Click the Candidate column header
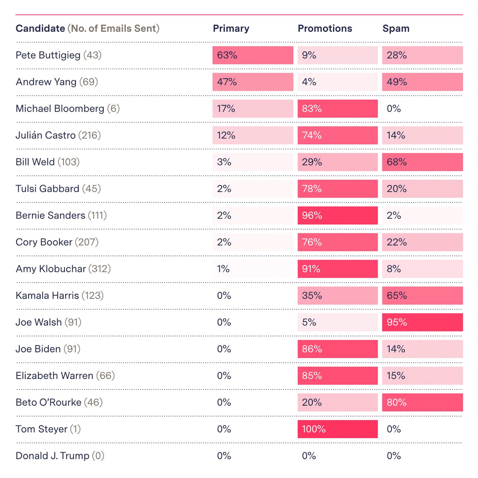 click(40, 29)
